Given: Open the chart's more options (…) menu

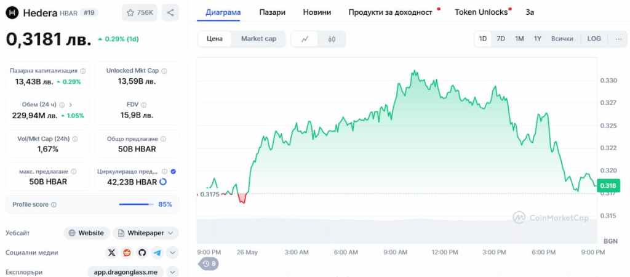Looking at the screenshot, I should tap(618, 39).
